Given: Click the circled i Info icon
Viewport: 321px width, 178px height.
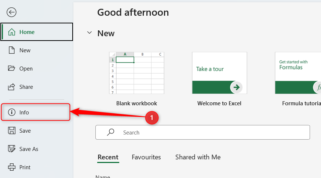Looking at the screenshot, I should click(x=12, y=112).
